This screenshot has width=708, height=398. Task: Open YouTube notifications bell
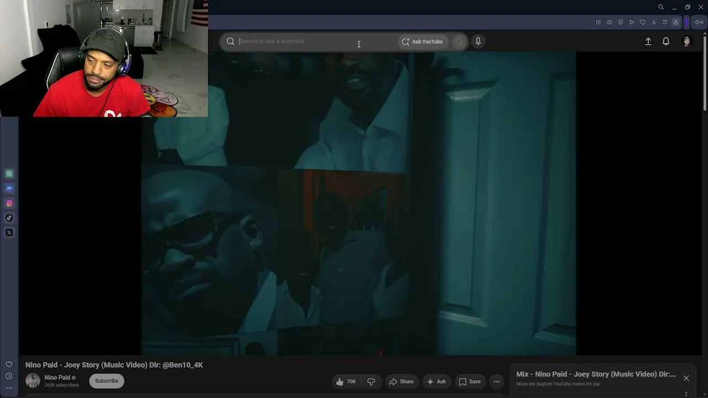click(666, 41)
